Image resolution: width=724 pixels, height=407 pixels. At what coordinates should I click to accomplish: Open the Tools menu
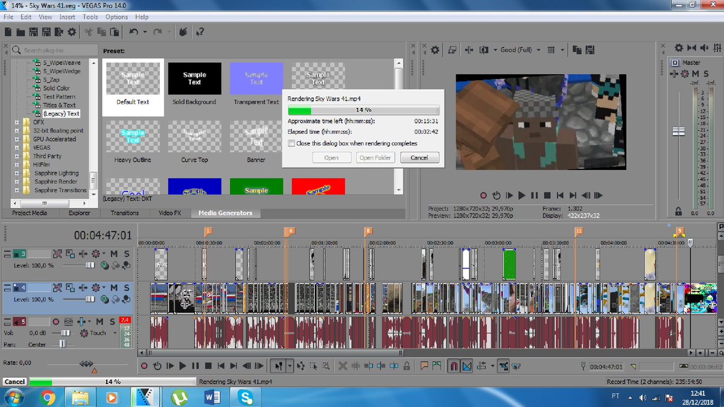click(90, 17)
